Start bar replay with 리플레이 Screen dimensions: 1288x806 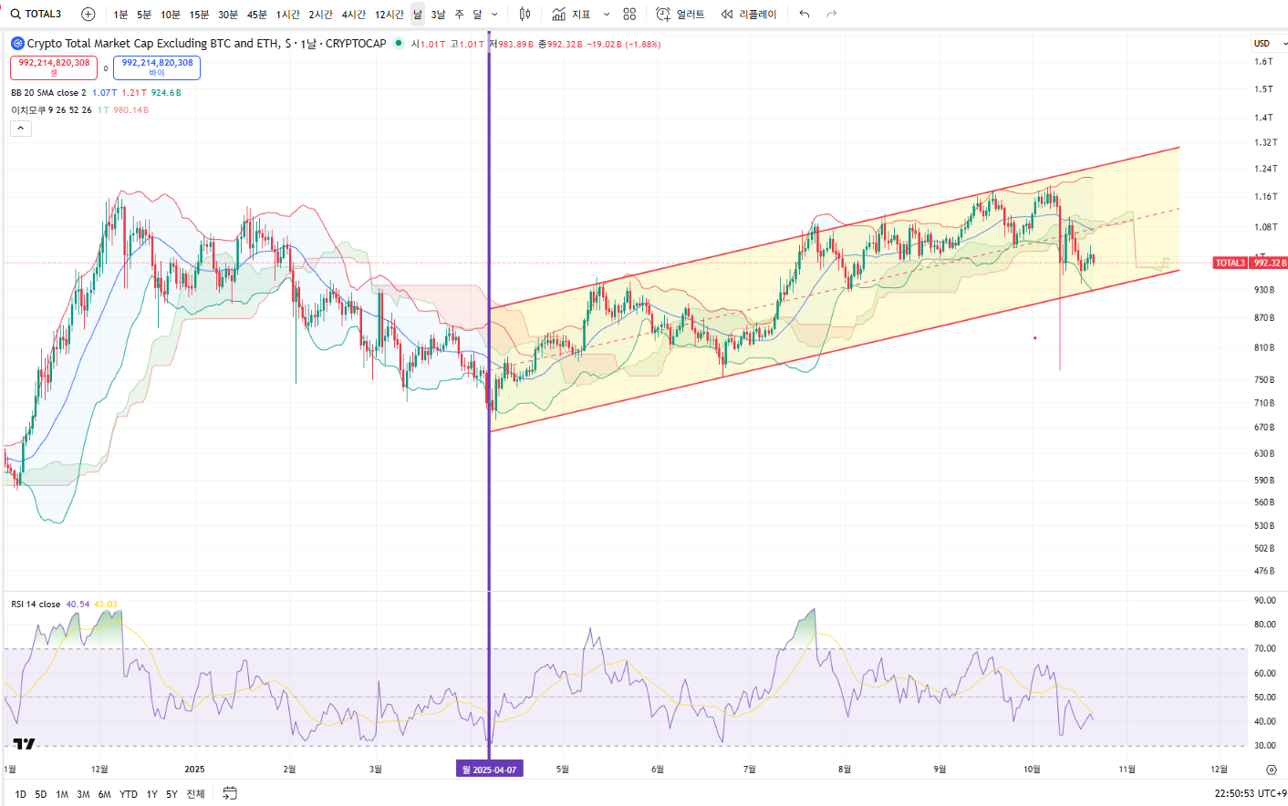click(748, 14)
